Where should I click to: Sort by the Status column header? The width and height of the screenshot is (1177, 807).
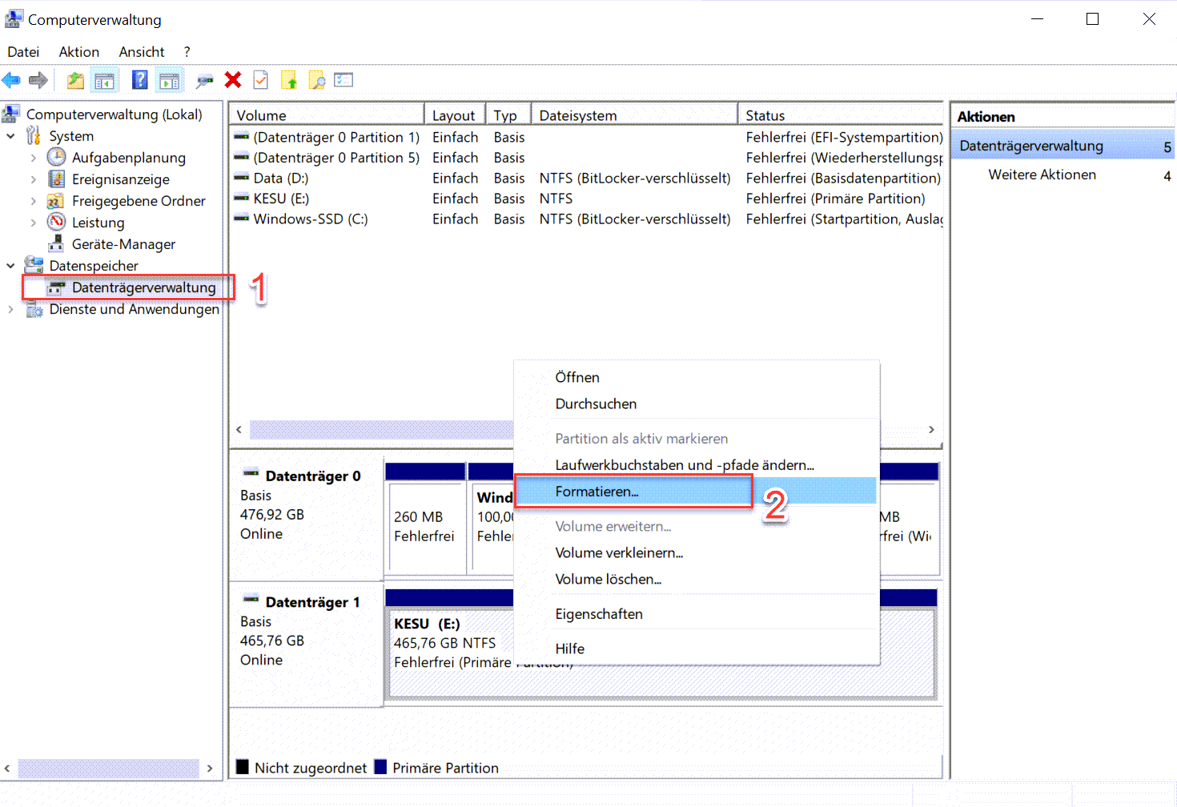tap(841, 115)
